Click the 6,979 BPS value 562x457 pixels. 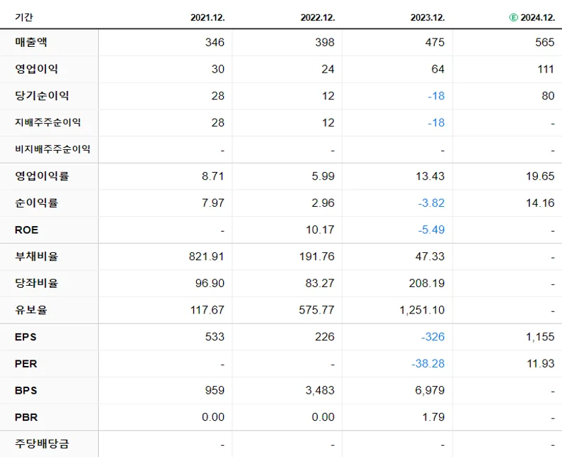(x=430, y=390)
